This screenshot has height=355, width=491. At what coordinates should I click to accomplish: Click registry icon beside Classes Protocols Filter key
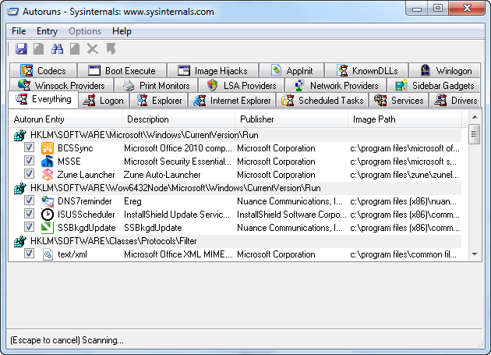tap(19, 241)
